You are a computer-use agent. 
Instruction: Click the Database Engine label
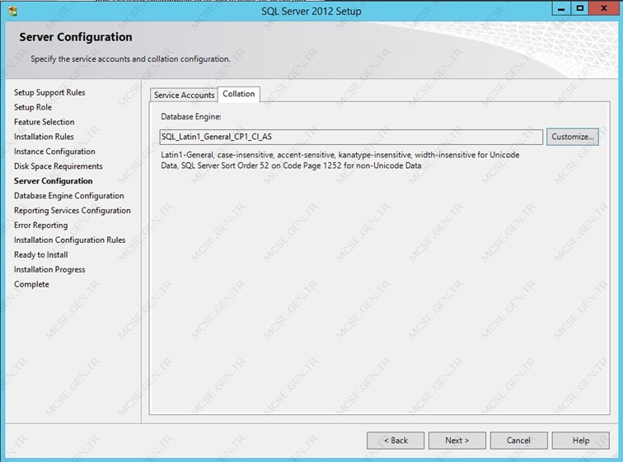tap(191, 117)
